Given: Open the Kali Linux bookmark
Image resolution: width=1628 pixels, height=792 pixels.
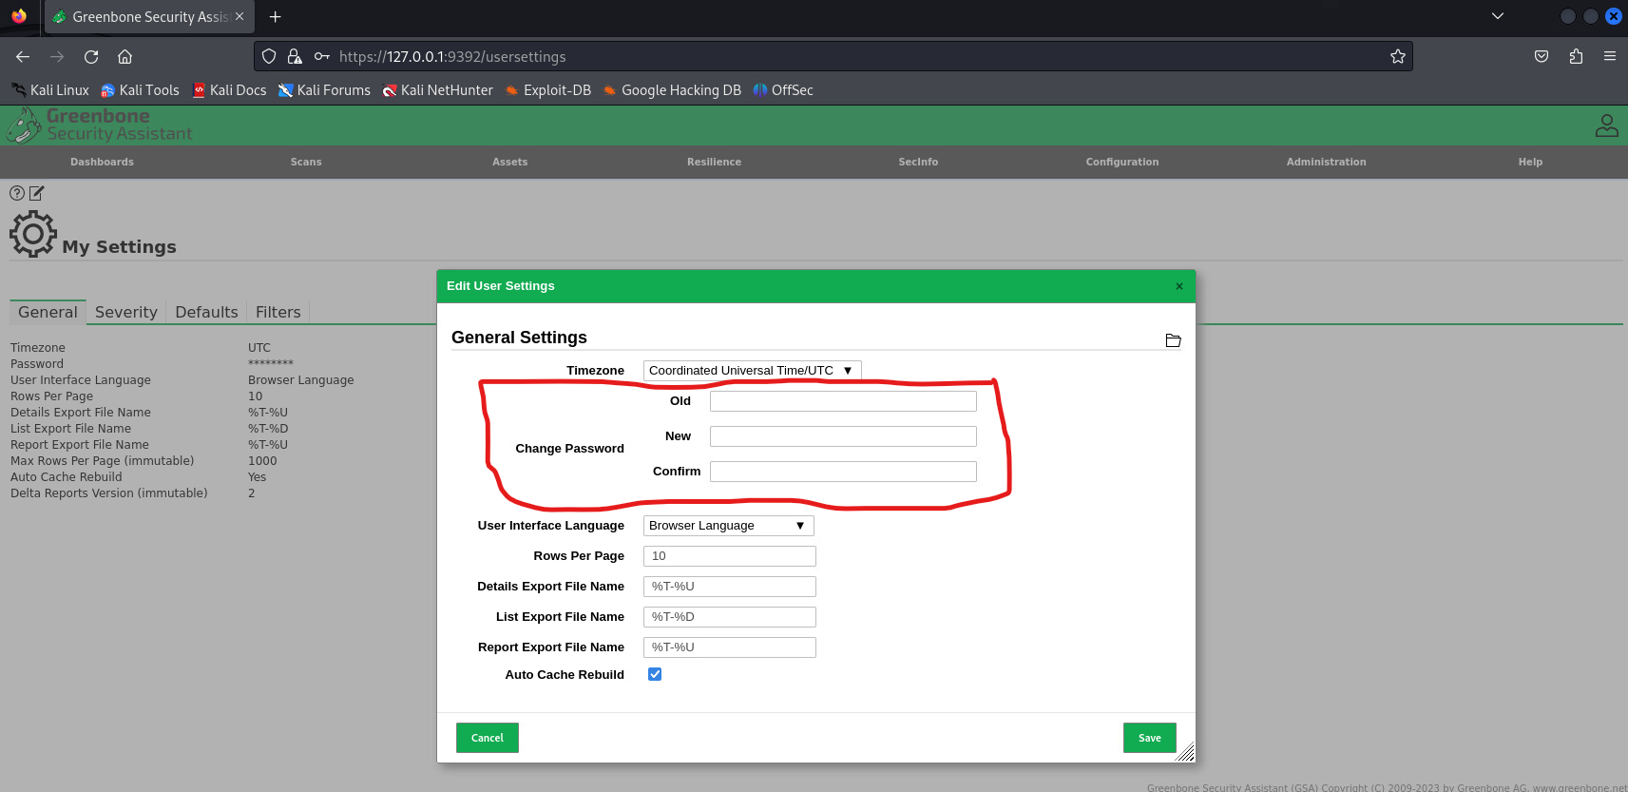Looking at the screenshot, I should tap(50, 90).
